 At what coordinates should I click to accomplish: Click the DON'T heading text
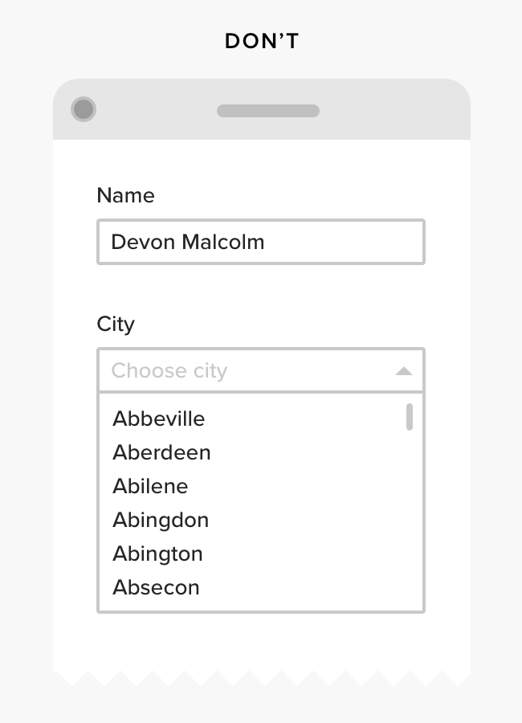tap(262, 42)
